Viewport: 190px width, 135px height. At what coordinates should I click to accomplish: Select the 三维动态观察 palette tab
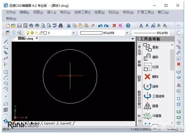pyautogui.click(x=140, y=99)
